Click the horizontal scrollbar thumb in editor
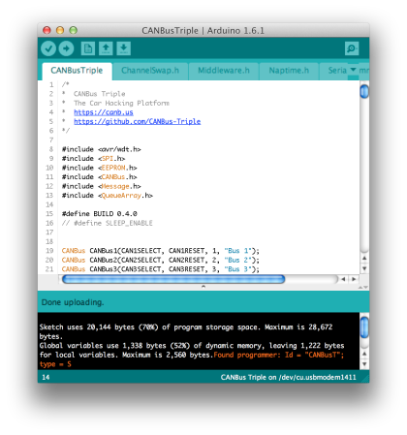The height and width of the screenshot is (435, 407). tap(173, 279)
